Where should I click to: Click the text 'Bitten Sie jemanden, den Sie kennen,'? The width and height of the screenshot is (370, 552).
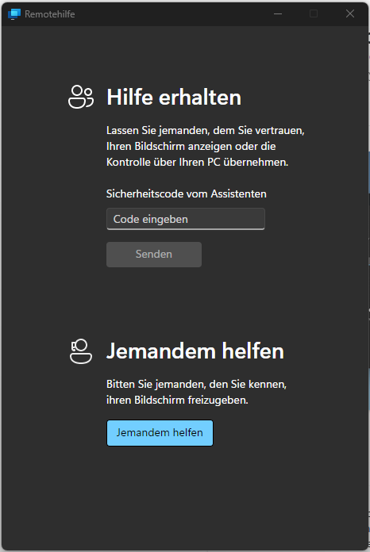point(197,384)
